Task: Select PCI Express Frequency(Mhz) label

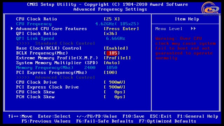Action: coord(51,72)
